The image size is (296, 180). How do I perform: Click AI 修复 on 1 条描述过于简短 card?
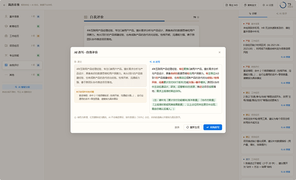coord(285,172)
